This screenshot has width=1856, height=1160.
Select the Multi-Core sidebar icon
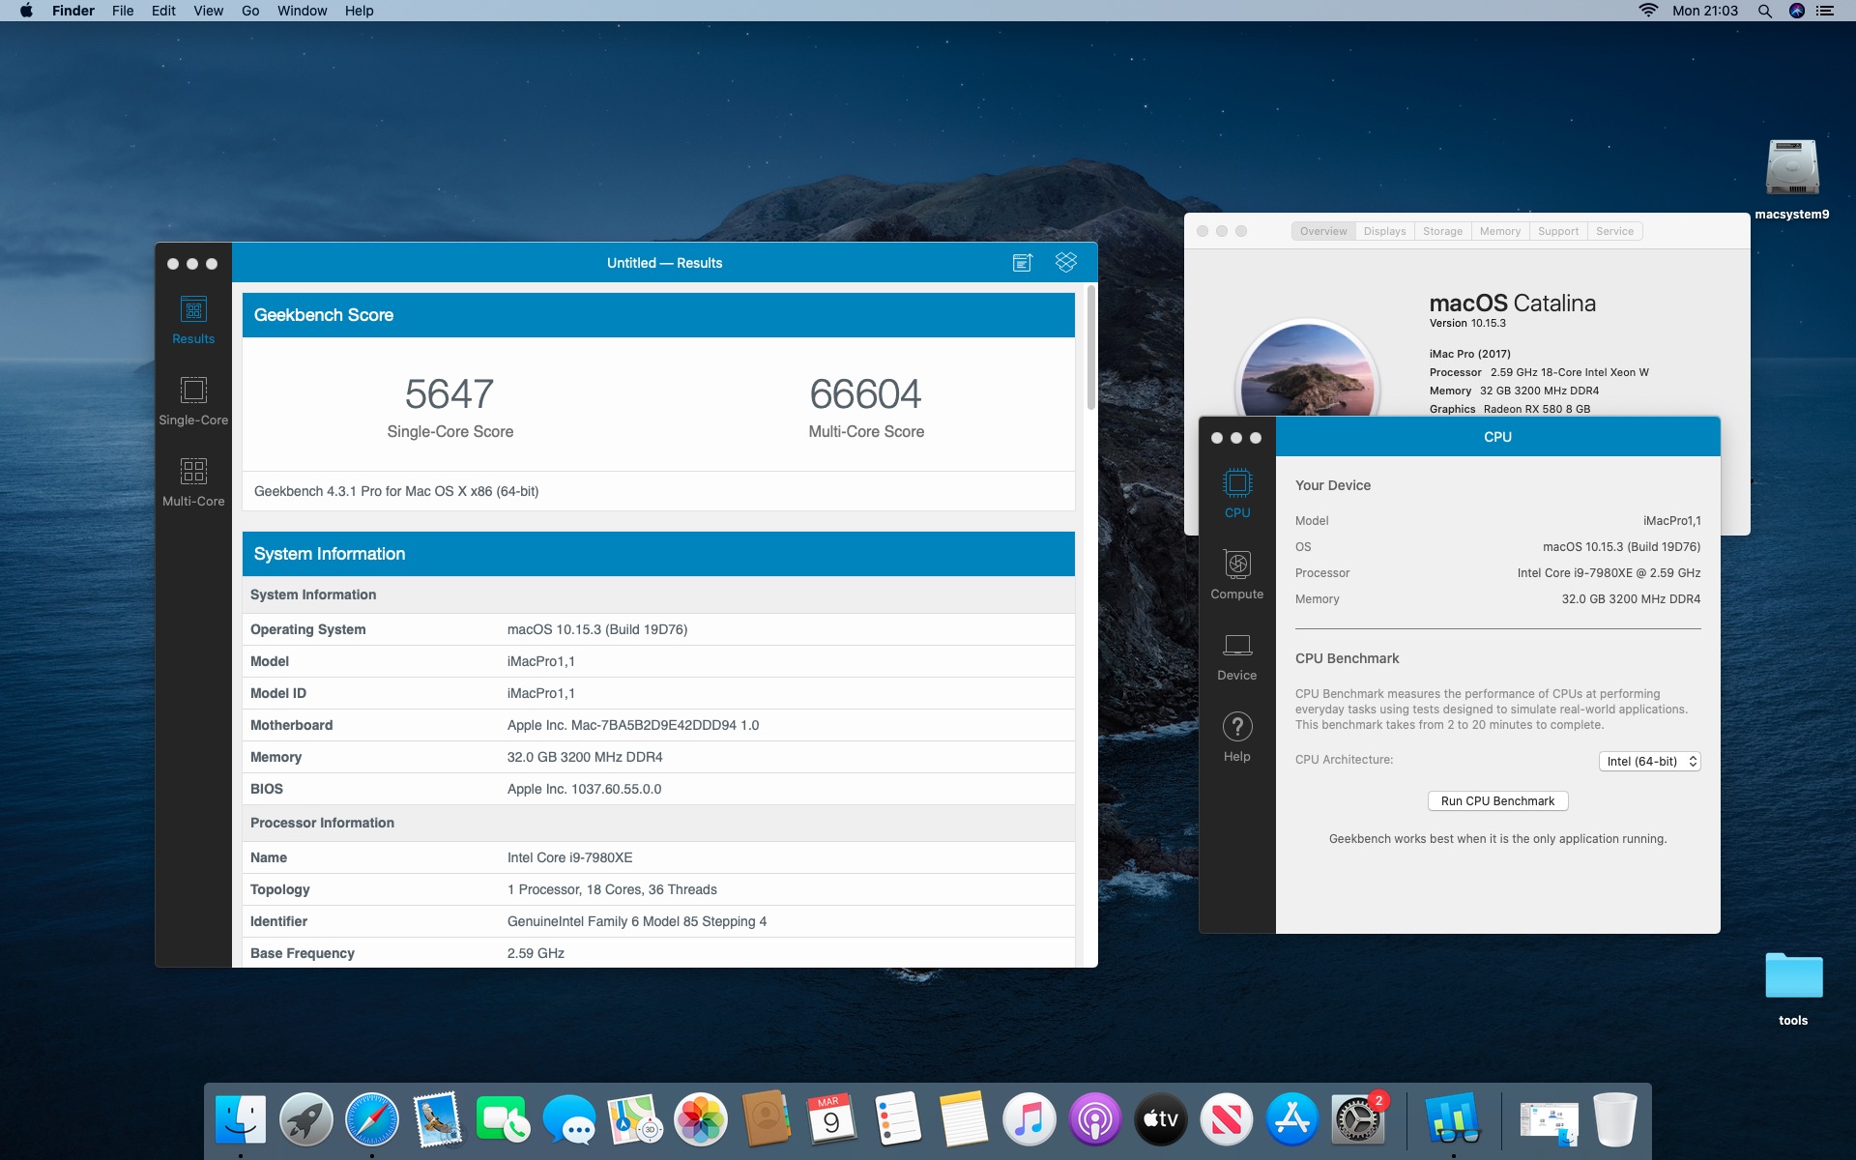[x=193, y=481]
